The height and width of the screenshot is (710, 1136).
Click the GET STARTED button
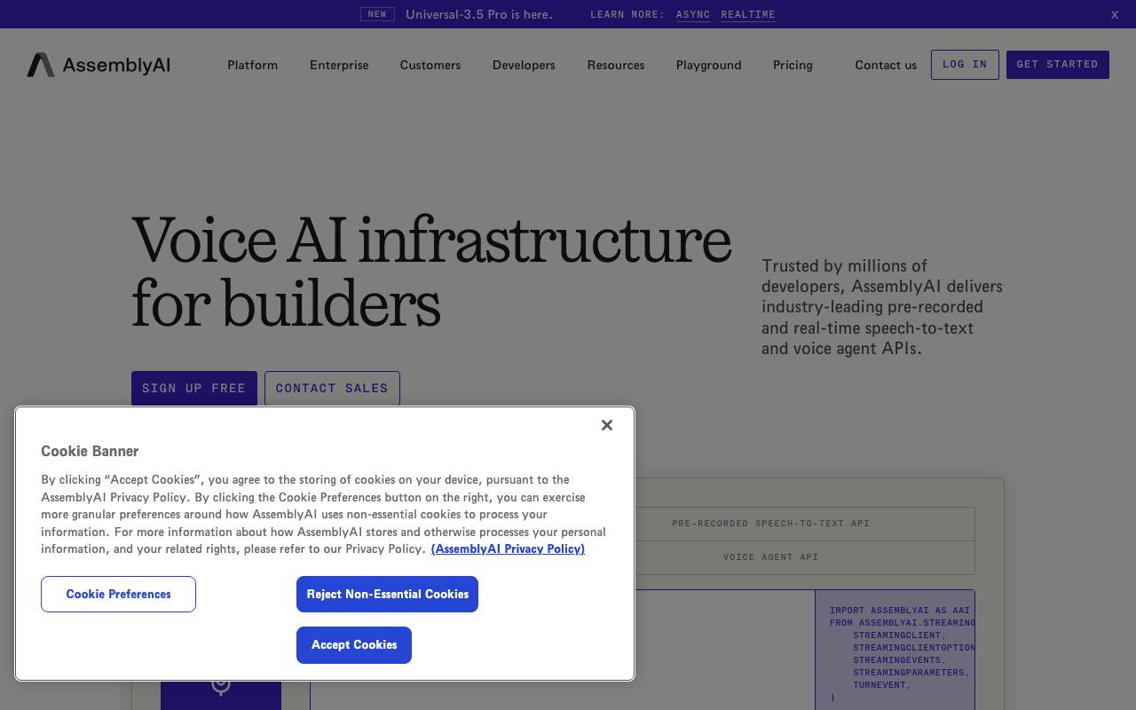click(x=1058, y=65)
